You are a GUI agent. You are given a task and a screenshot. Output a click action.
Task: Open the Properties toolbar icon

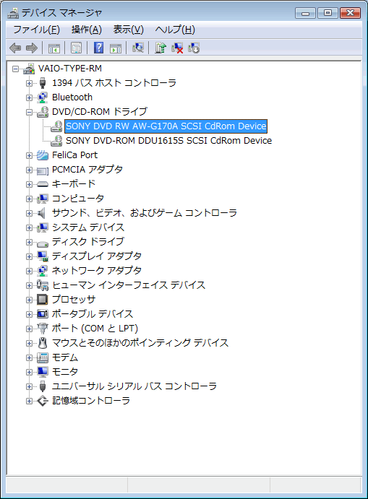click(x=76, y=48)
